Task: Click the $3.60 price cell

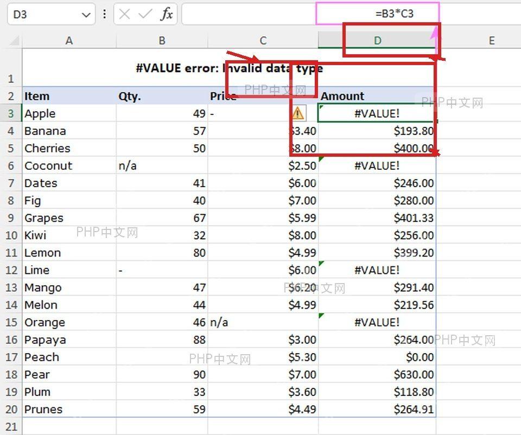Action: pos(263,392)
